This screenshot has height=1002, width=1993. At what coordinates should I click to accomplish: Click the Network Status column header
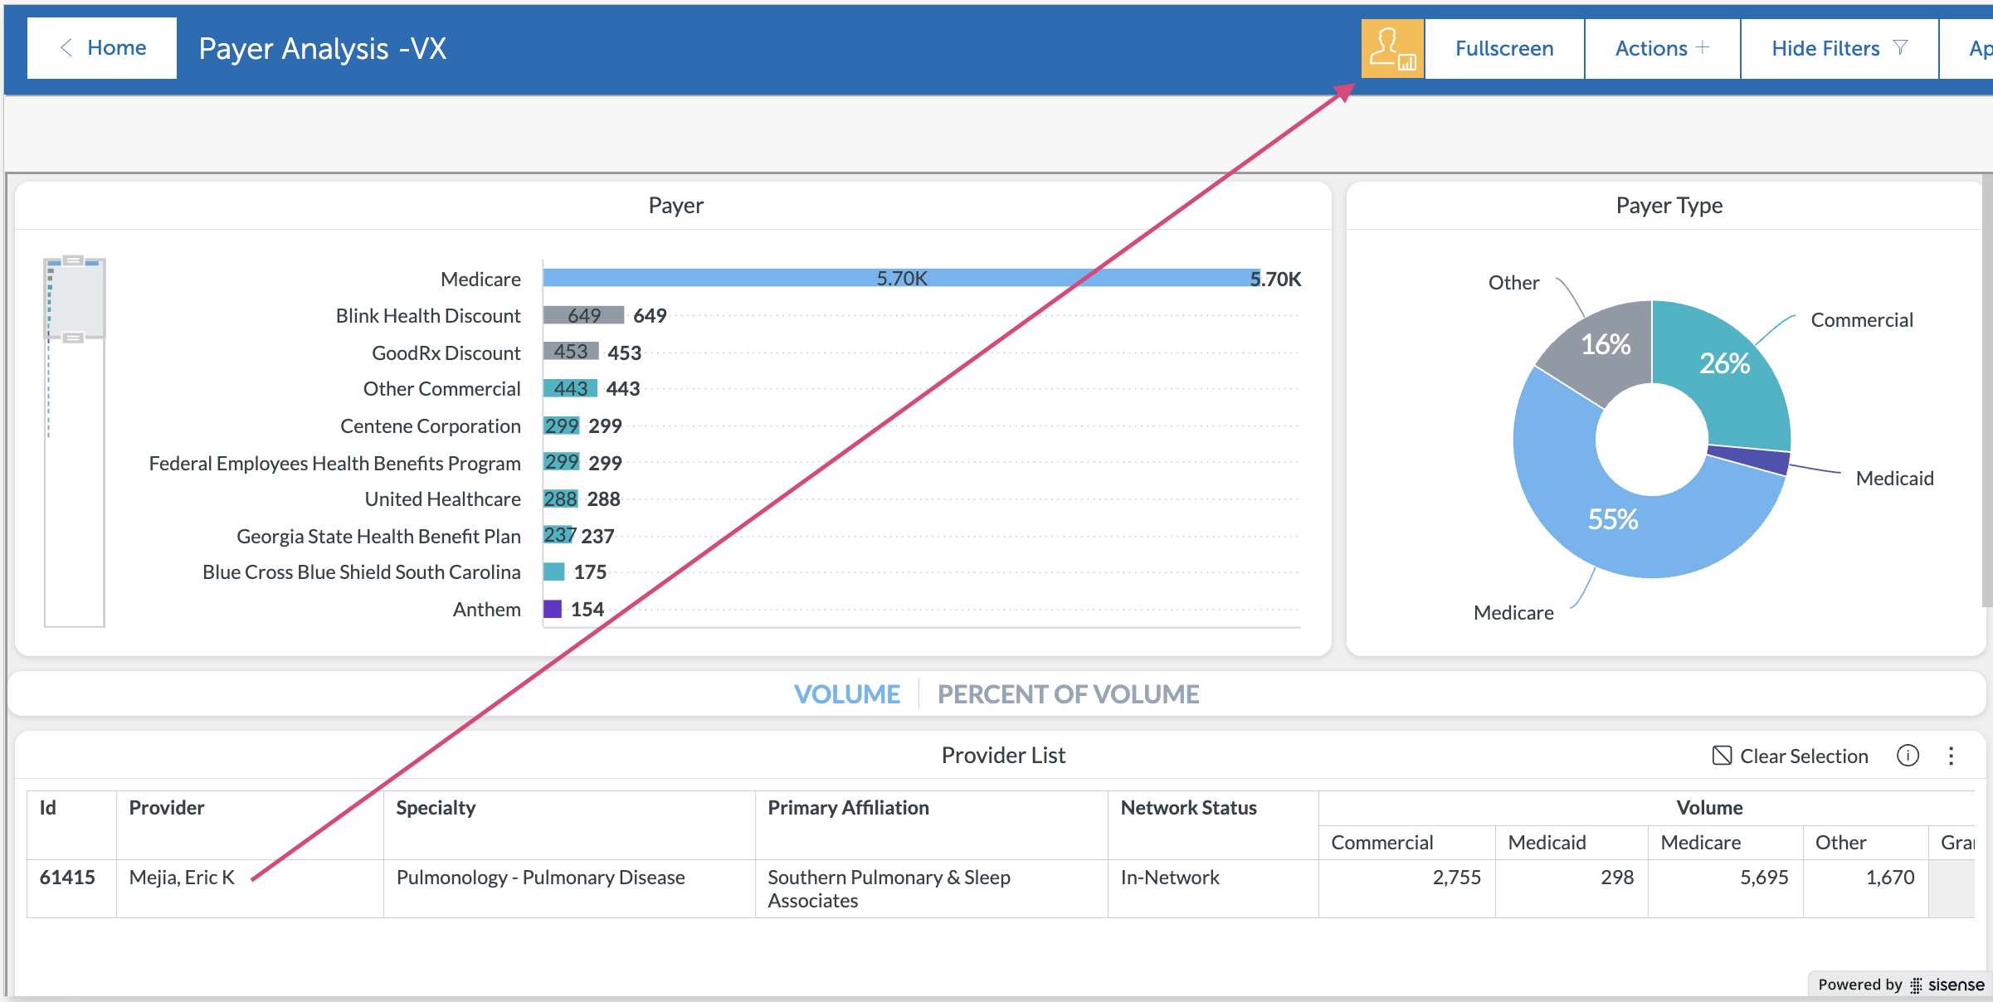click(1188, 808)
